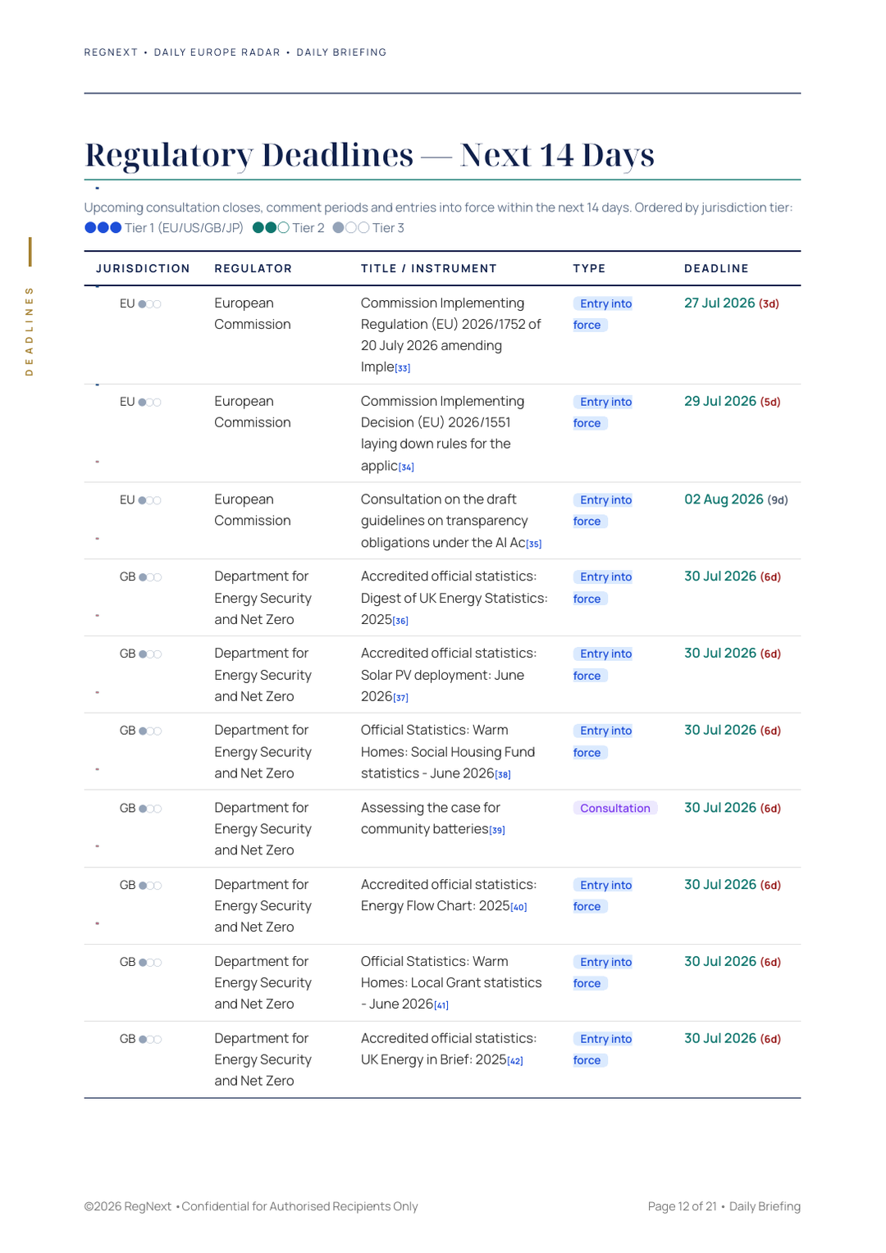
Task: Open footnote reference [35]
Action: tap(534, 544)
